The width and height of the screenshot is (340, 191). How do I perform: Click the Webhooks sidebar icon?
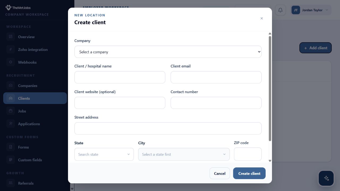[11, 62]
